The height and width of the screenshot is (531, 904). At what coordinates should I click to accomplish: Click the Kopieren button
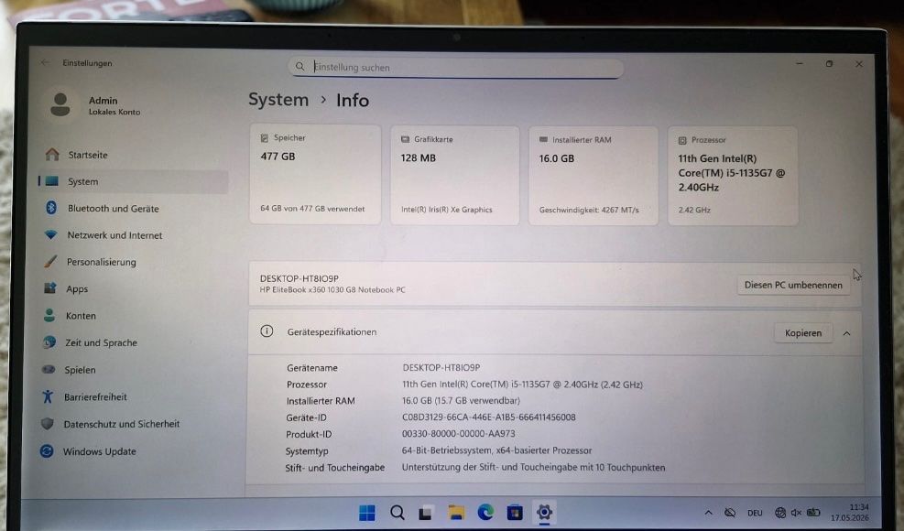coord(803,332)
